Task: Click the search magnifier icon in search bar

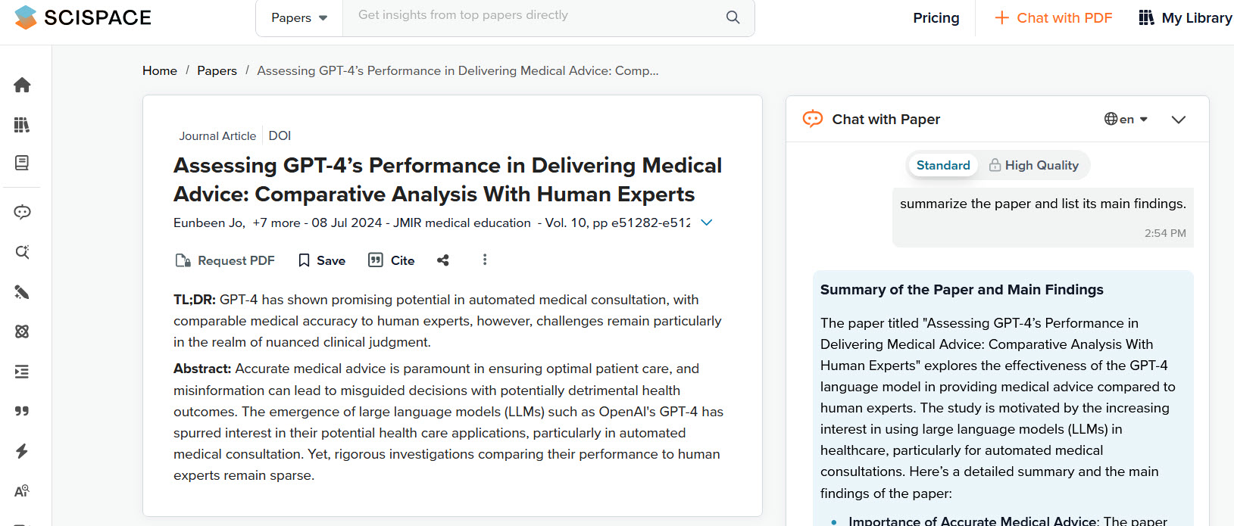Action: 733,17
